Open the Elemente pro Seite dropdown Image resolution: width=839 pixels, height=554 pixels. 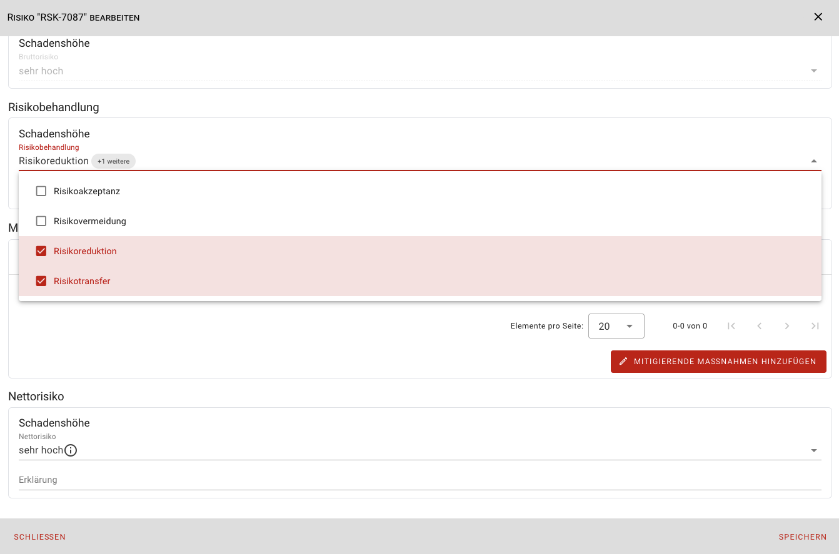616,326
